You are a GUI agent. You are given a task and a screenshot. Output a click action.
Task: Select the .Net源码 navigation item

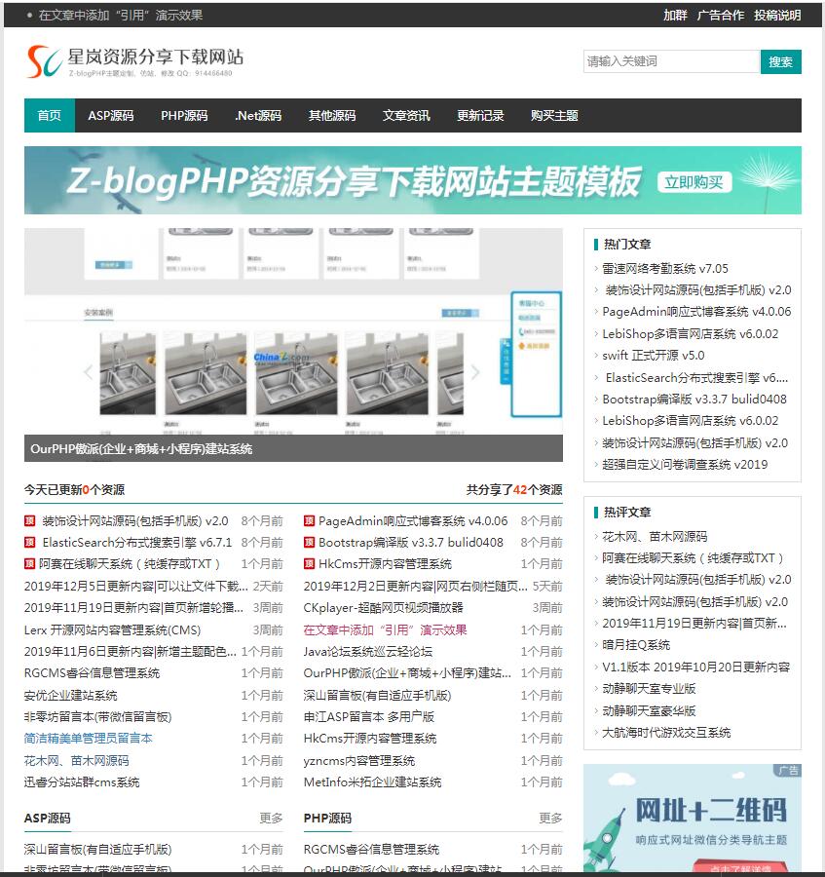pos(258,115)
